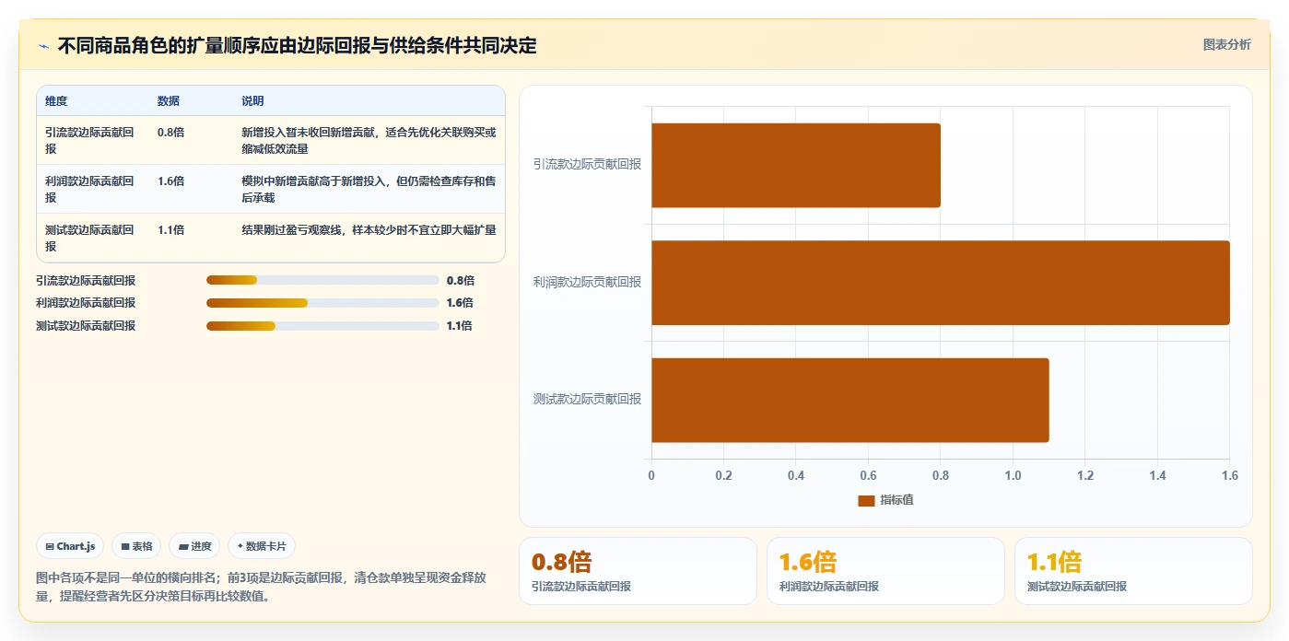Click the footnote text 图中各项不是同一单位
Image resolution: width=1289 pixels, height=641 pixels.
point(263,587)
